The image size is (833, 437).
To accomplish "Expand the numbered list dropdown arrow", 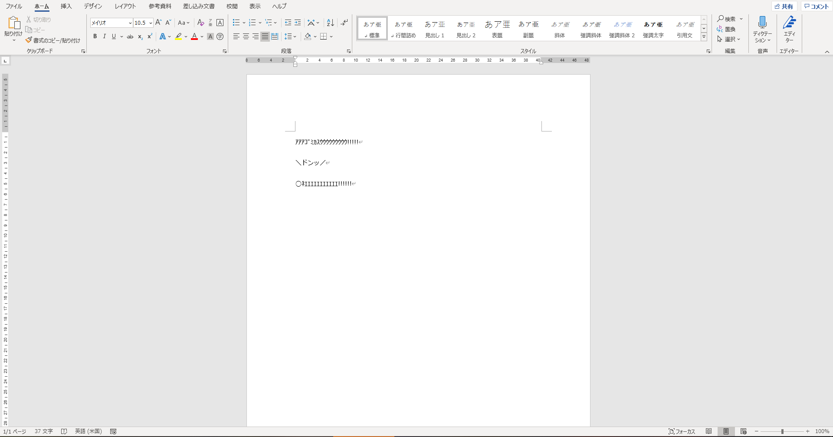I will [x=260, y=23].
